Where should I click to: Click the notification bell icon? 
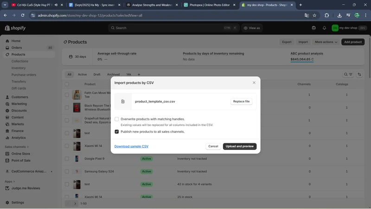[324, 28]
